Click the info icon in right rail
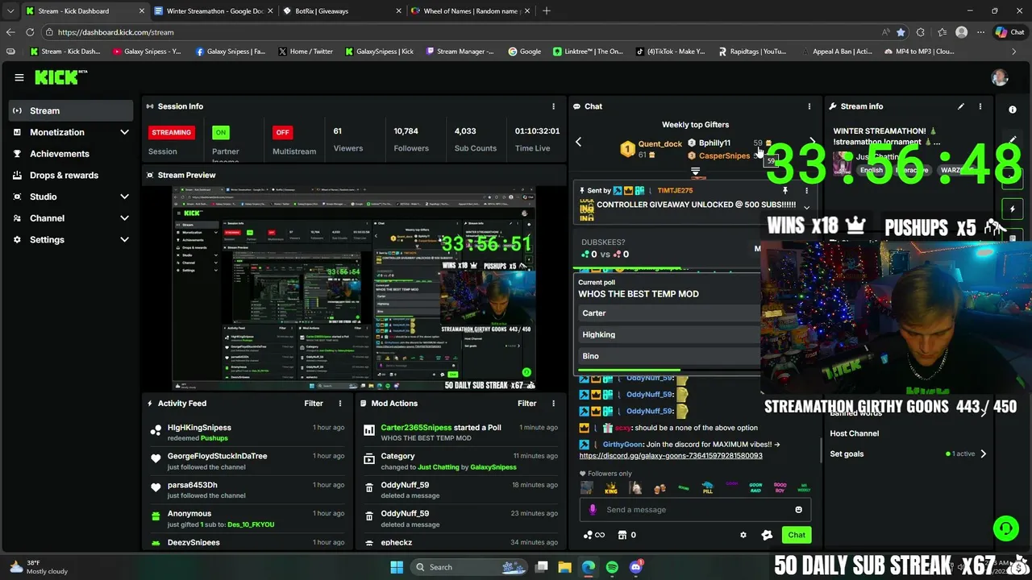Viewport: 1032px width, 580px height. coord(1013,110)
